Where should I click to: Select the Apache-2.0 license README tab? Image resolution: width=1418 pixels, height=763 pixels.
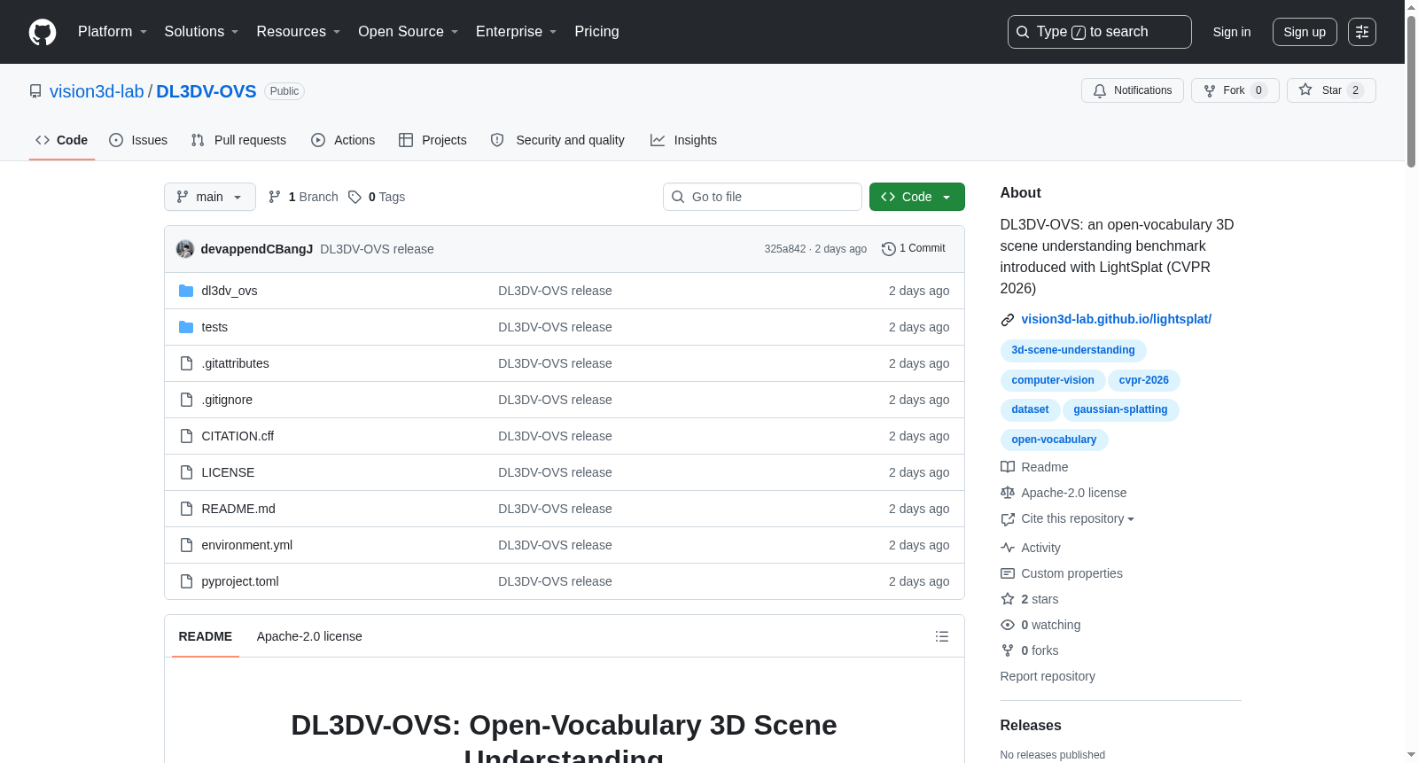pos(309,636)
